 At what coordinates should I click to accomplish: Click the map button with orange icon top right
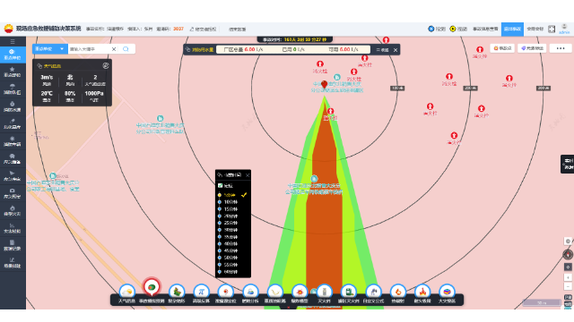tap(502, 48)
